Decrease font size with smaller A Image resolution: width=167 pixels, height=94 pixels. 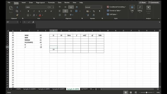click(x=51, y=11)
